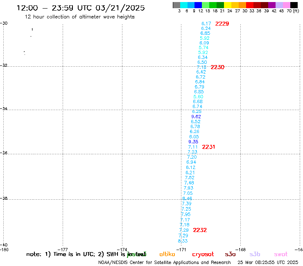
Task: Select the s3a satellite legend label
Action: (x=230, y=254)
